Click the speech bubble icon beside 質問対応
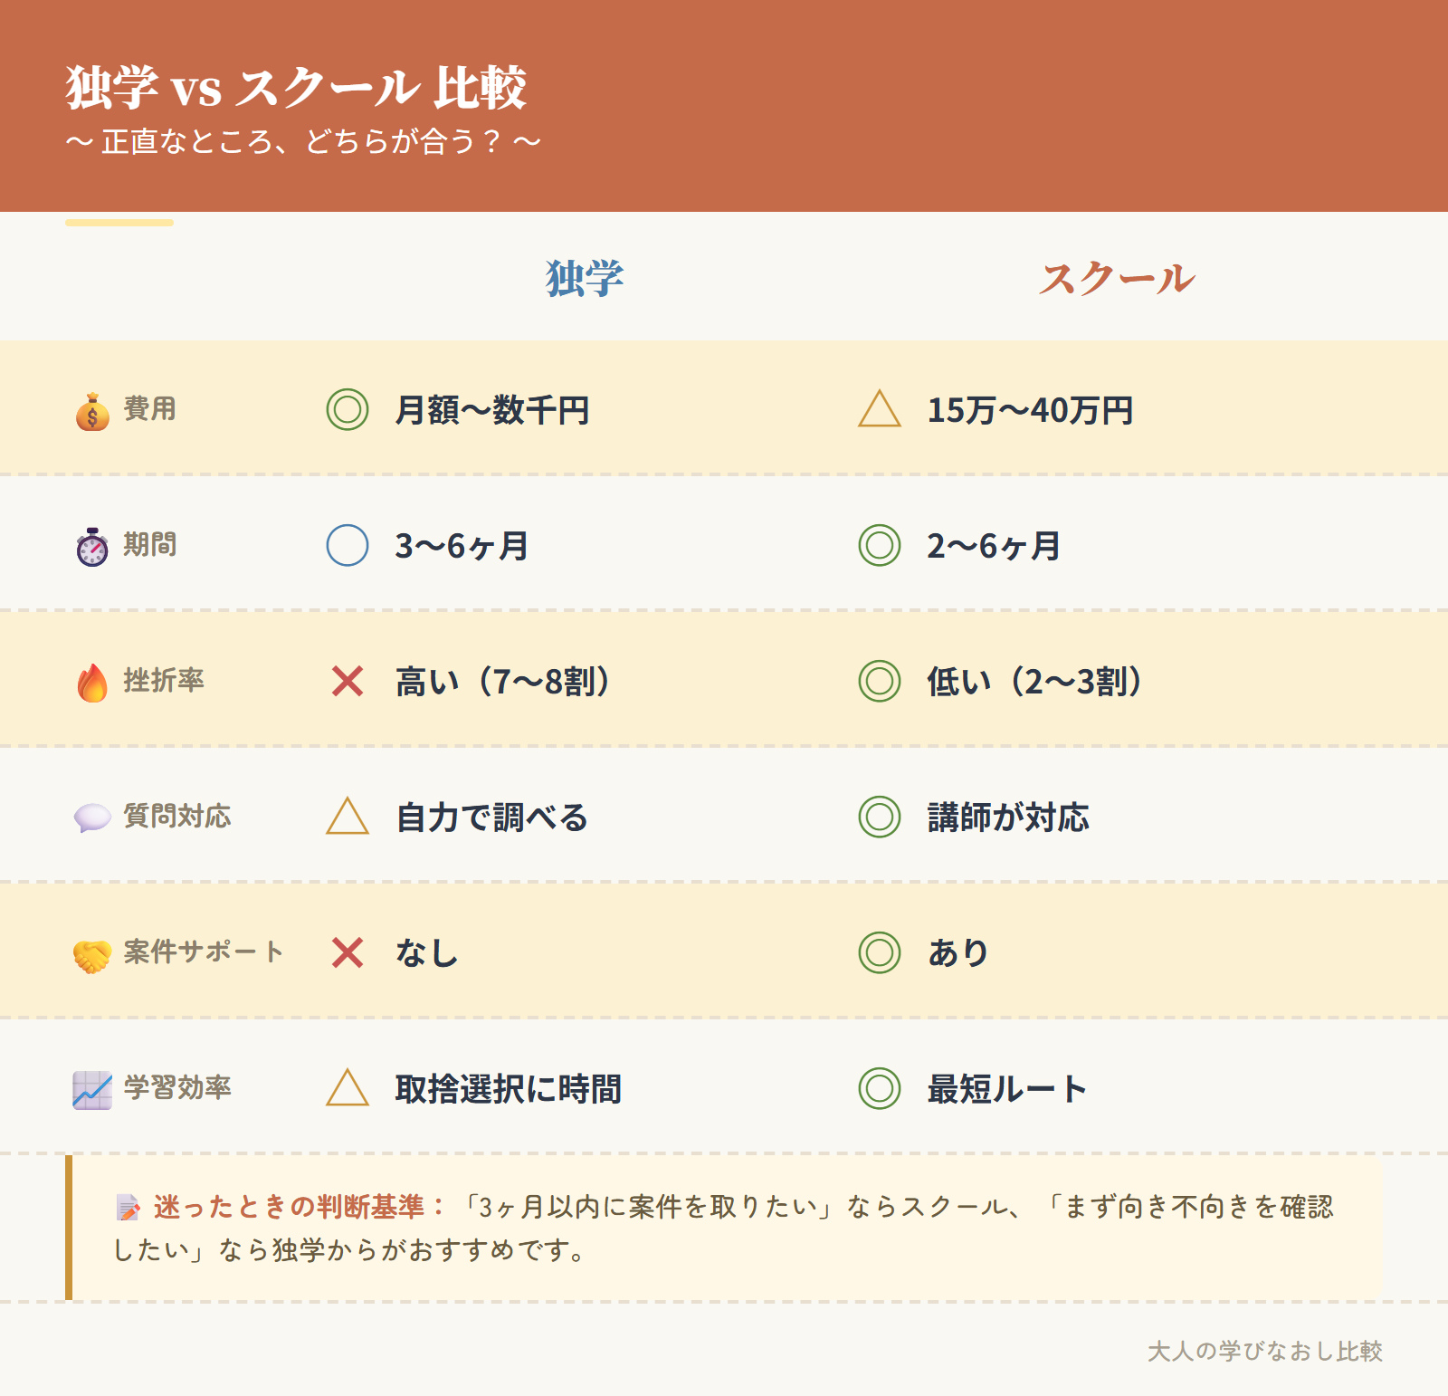The height and width of the screenshot is (1396, 1448). (92, 818)
